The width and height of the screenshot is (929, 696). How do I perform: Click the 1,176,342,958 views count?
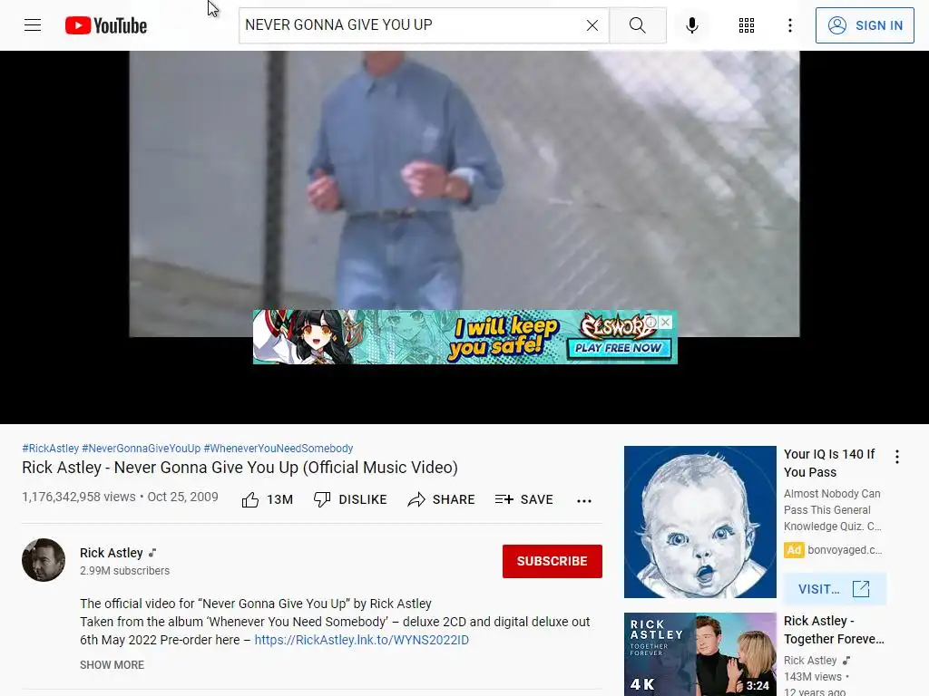pyautogui.click(x=79, y=498)
